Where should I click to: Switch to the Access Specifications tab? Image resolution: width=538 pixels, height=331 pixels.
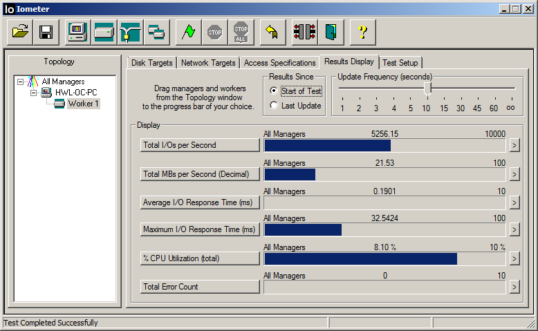tap(279, 63)
